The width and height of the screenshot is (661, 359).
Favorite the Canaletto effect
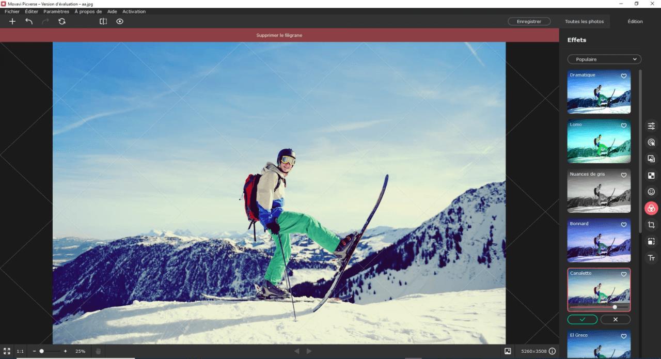(x=623, y=274)
